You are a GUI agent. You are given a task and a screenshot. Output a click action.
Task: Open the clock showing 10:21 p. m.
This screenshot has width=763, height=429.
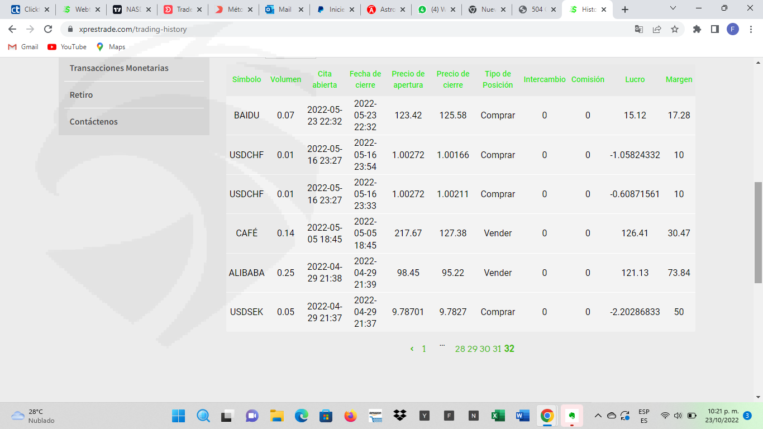point(722,416)
